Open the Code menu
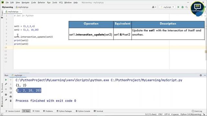The image size is (207, 116). pyautogui.click(x=34, y=3)
